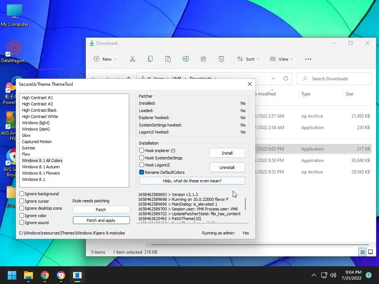
Task: Focus the Search Downloads field
Action: [334, 78]
